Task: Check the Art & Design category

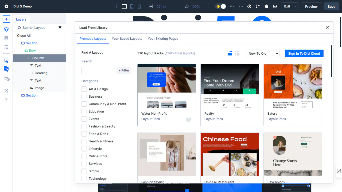Action: click(84, 89)
